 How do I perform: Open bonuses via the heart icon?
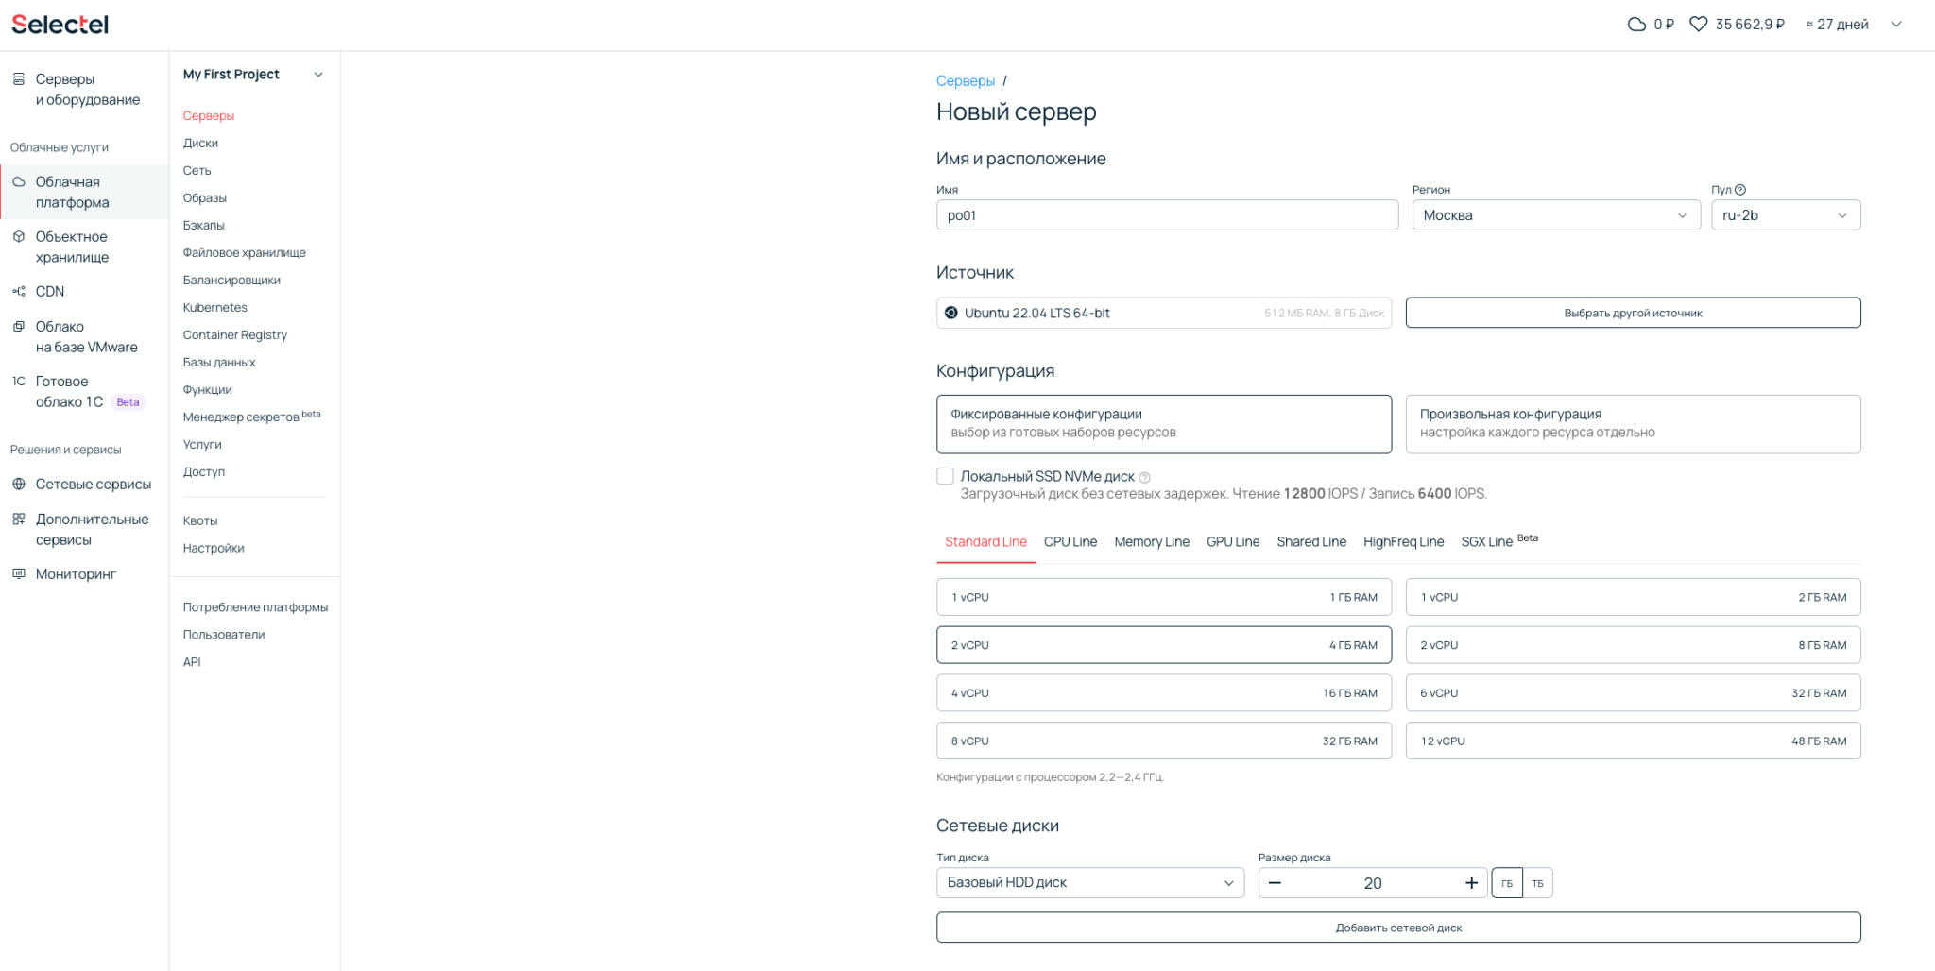pos(1698,24)
